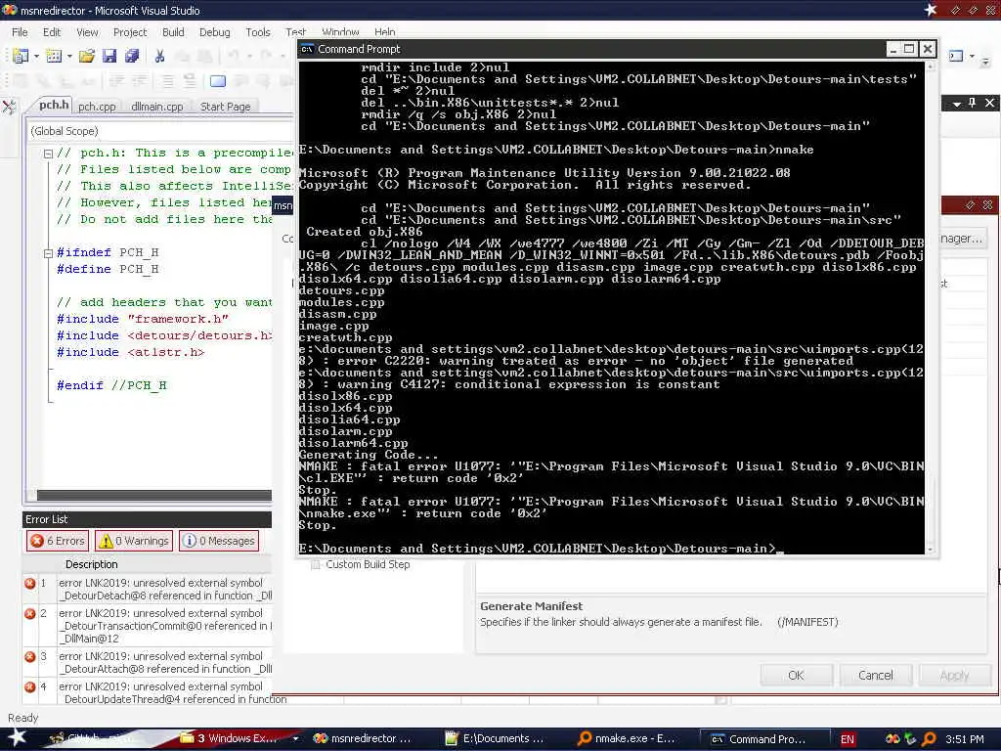Click the Start star button on the taskbar
This screenshot has height=751, width=1001.
(16, 737)
